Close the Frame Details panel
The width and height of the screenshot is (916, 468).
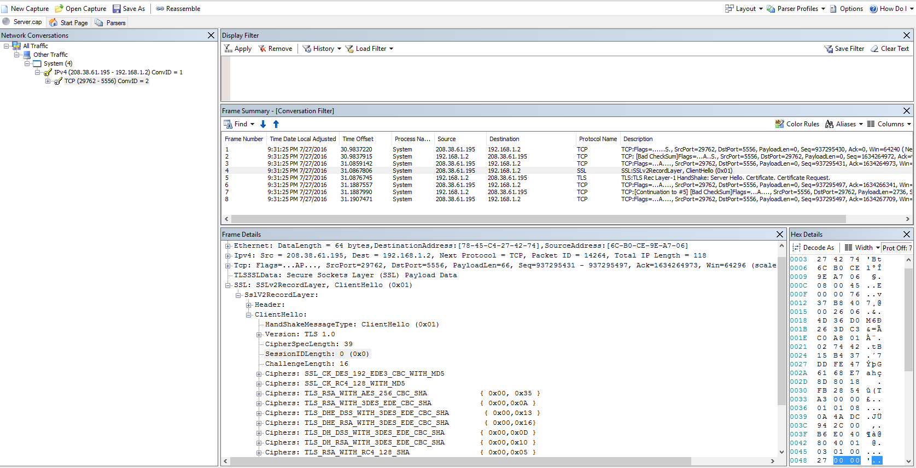pyautogui.click(x=780, y=234)
